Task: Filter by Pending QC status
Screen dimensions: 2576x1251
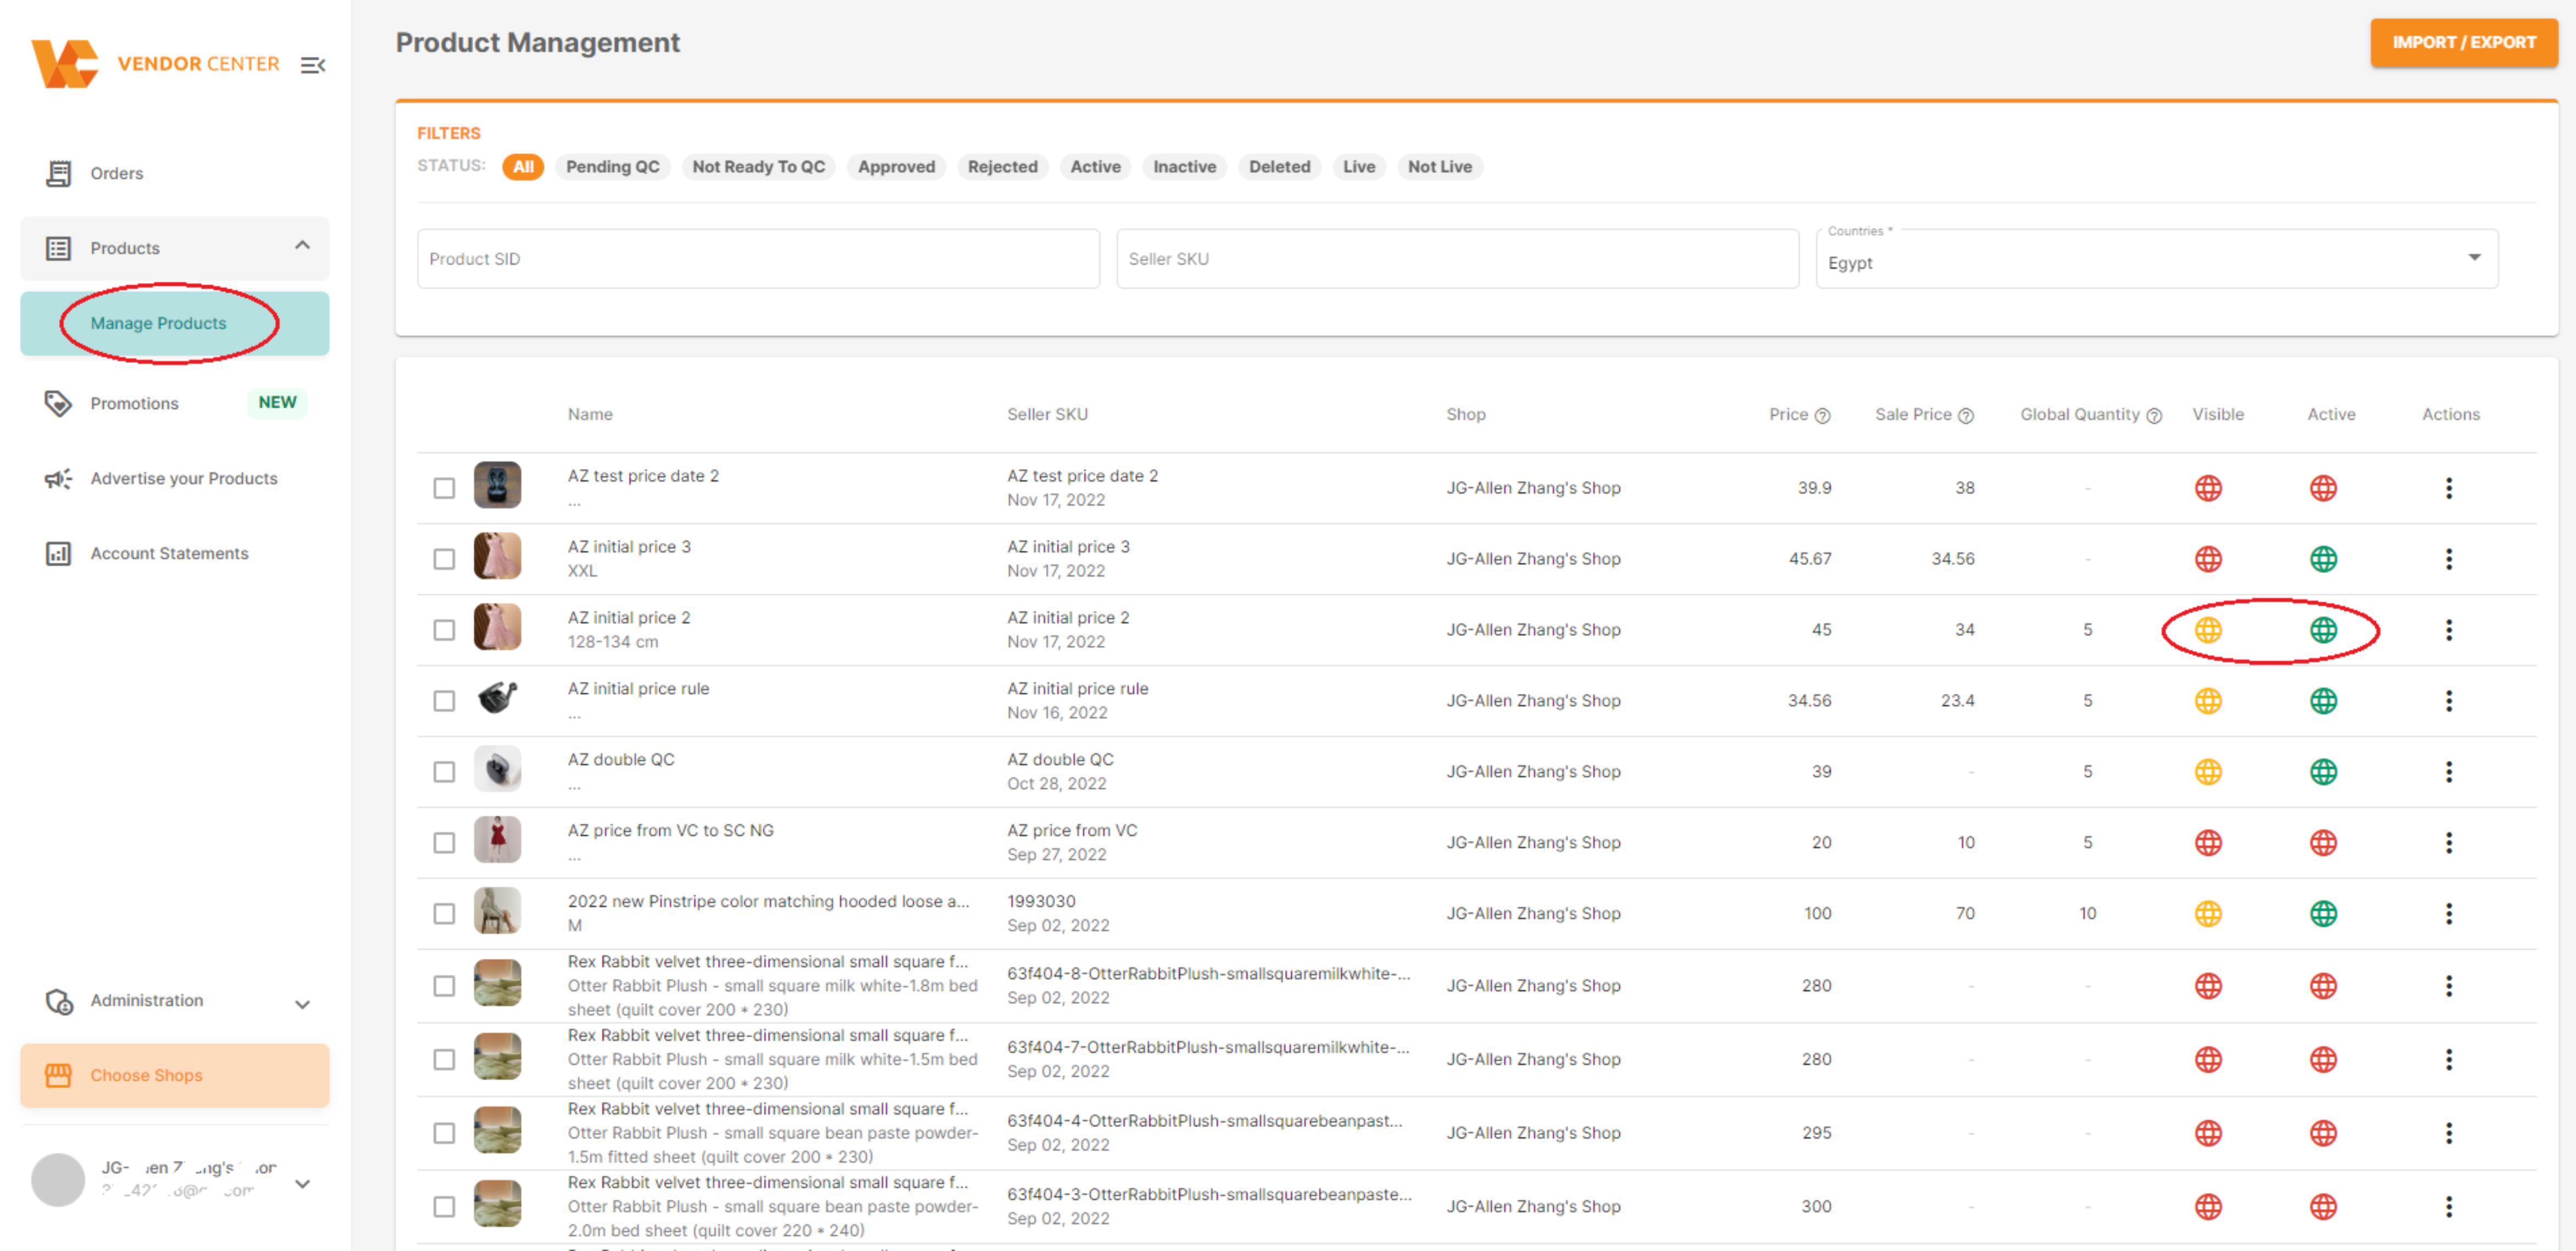Action: (x=612, y=167)
